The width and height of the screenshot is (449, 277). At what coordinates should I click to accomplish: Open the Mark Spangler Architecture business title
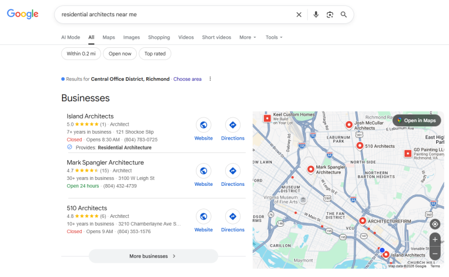click(105, 162)
